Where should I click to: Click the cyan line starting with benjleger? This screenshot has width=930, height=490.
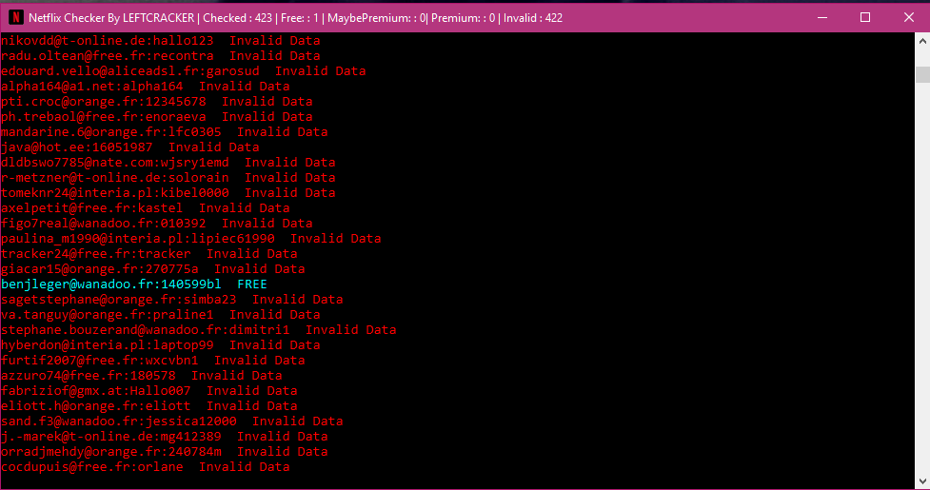coord(110,284)
